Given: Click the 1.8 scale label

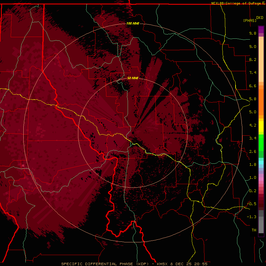Looking at the screenshot, I should point(253,165).
